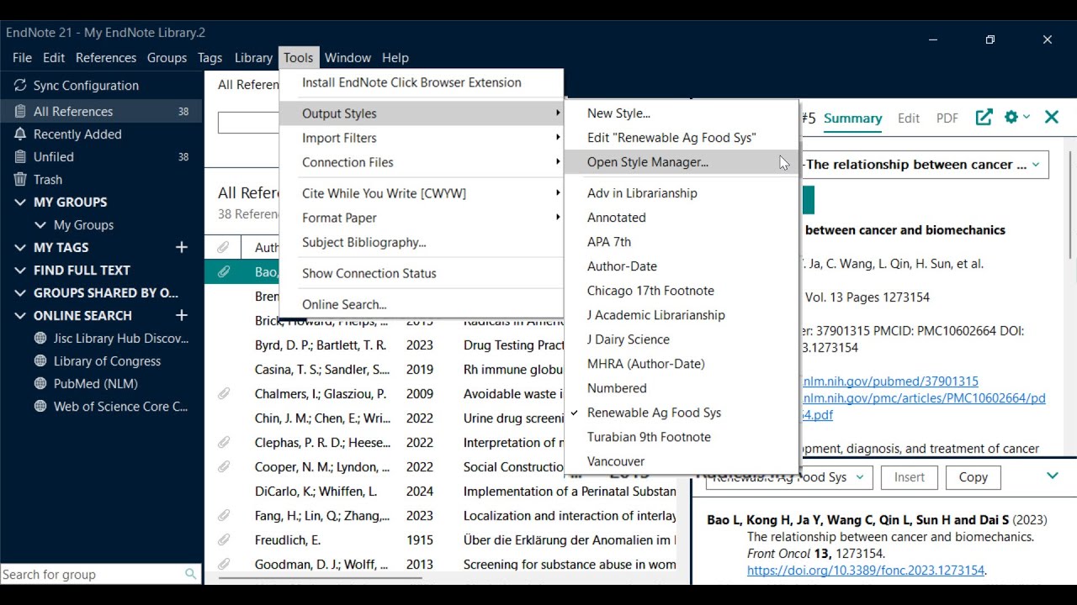Close the reference panel with the X icon

click(1052, 118)
